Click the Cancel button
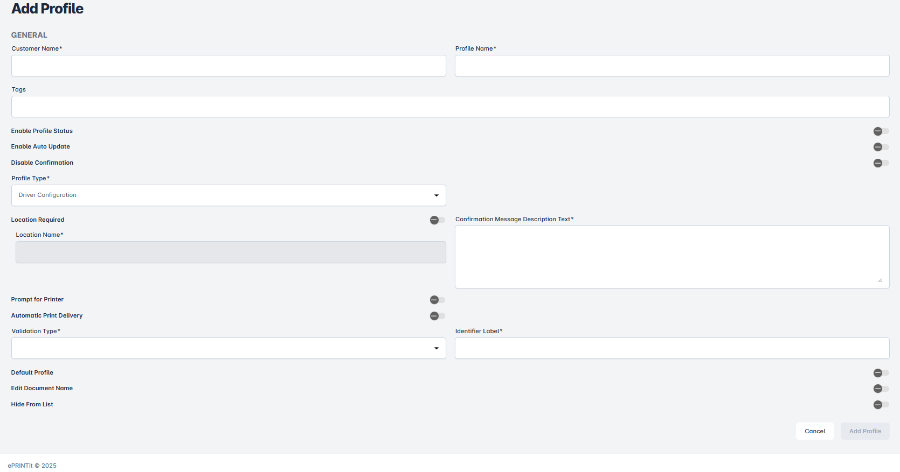The image size is (900, 472). [x=814, y=431]
